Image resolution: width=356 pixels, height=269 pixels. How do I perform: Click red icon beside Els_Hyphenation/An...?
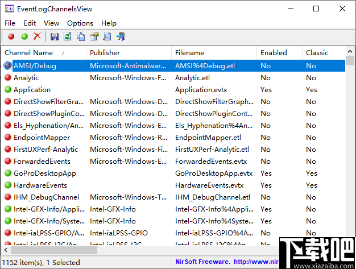tap(8, 125)
